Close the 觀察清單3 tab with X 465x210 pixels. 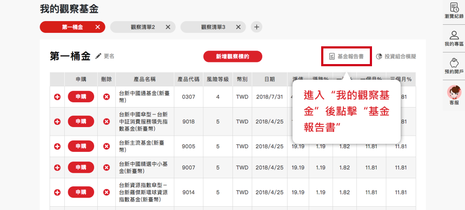pyautogui.click(x=238, y=27)
